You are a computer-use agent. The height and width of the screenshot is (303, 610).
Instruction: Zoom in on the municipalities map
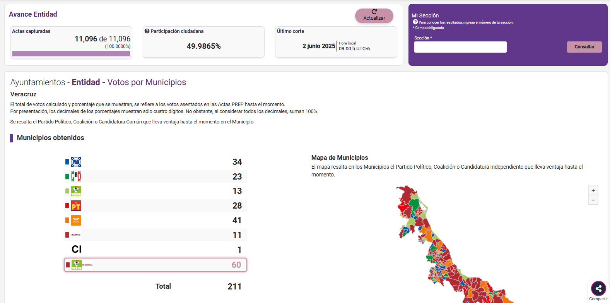593,190
